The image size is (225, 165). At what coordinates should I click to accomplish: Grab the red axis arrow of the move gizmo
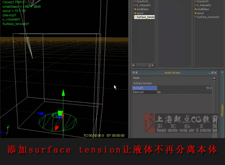(57, 128)
